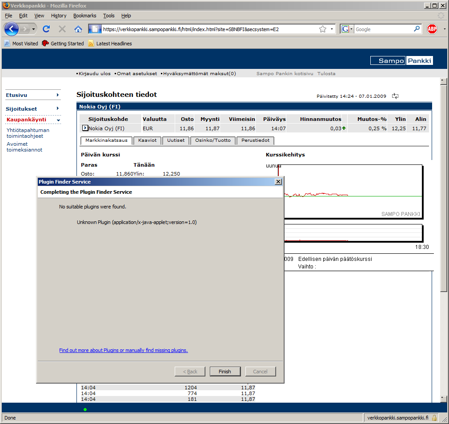Open the Sampo Pankin kotisivu link
Viewport: 449px width, 424px height.
coord(285,74)
